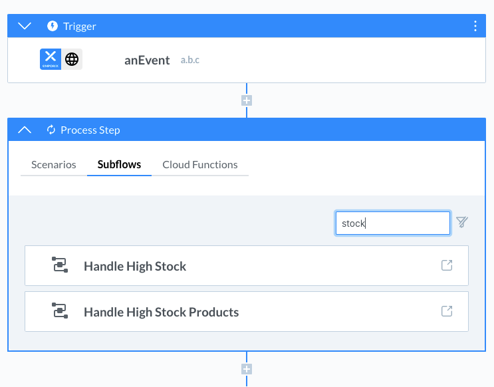The height and width of the screenshot is (387, 494).
Task: Expand the Trigger section chevron
Action: point(25,26)
